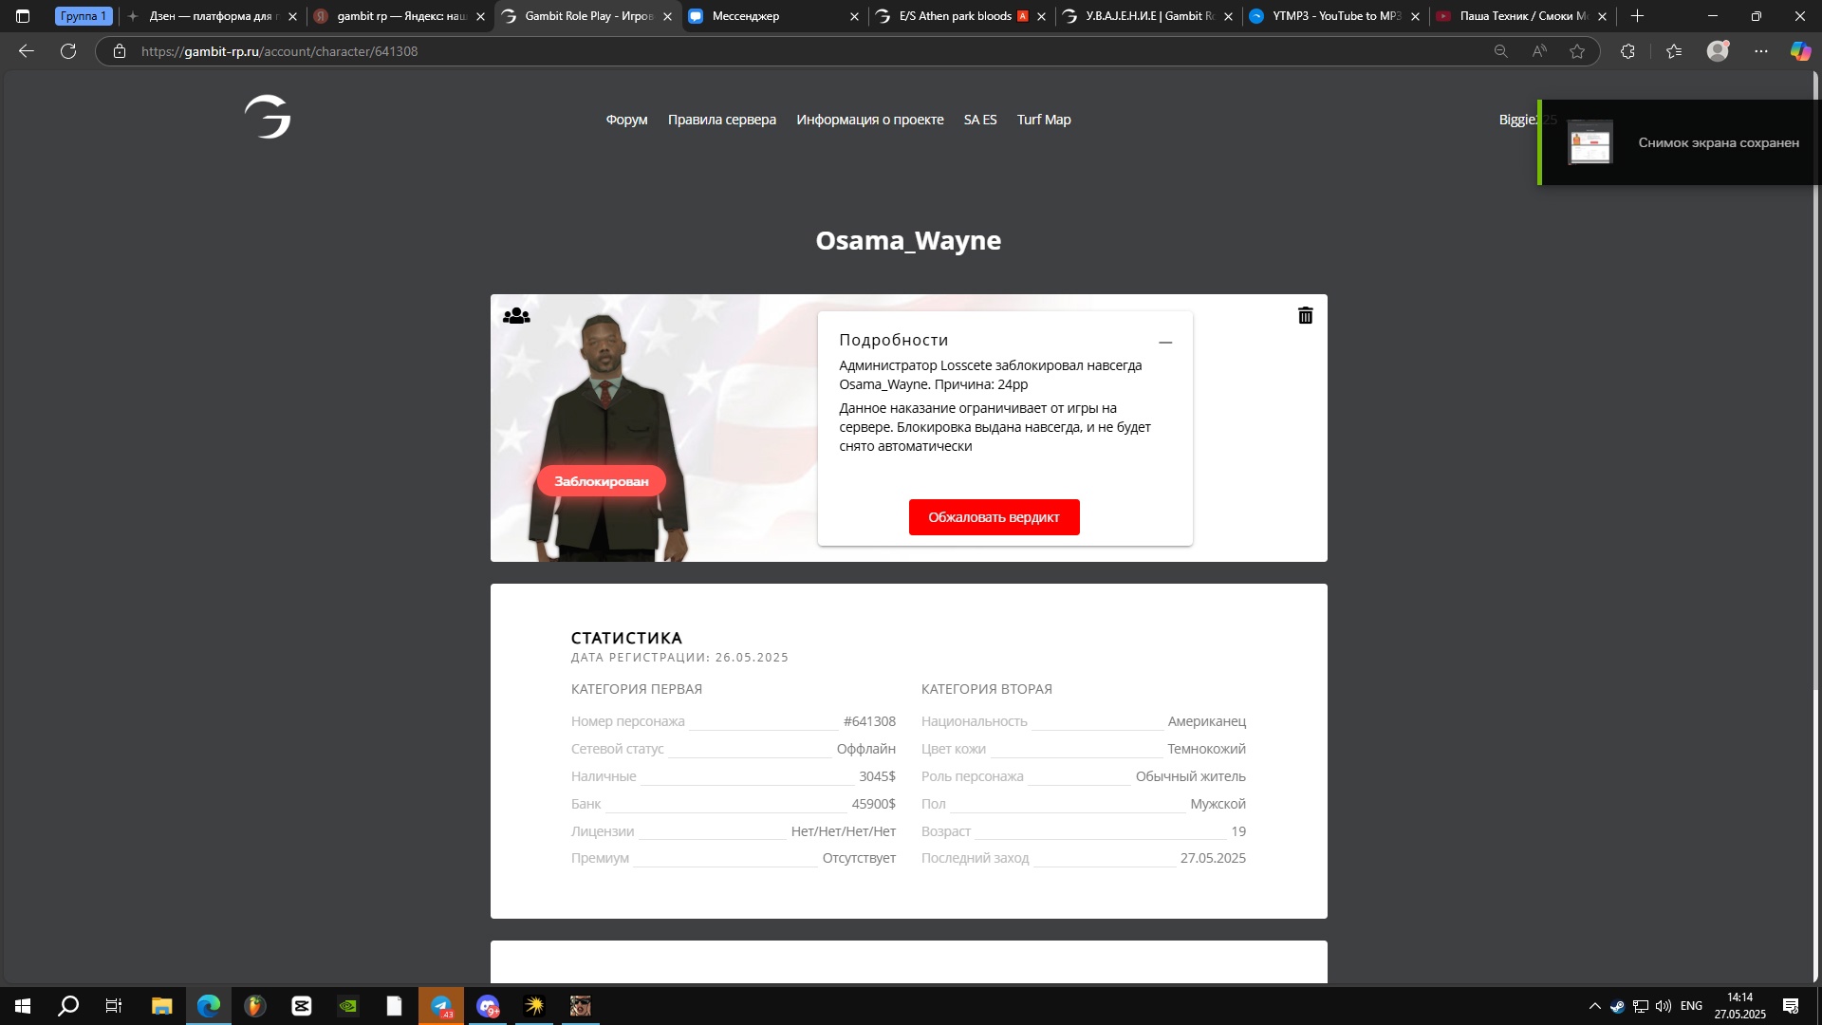Click the zoom magnifier in address bar
The width and height of the screenshot is (1822, 1025).
(1500, 51)
